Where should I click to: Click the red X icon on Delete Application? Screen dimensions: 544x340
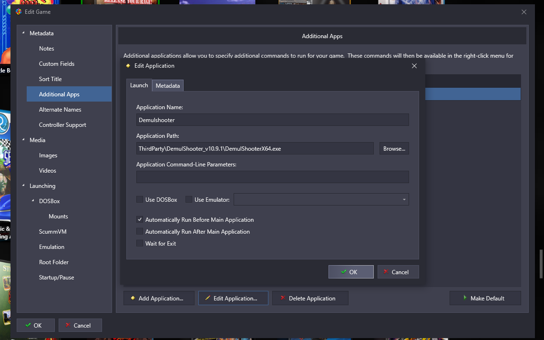(282, 299)
